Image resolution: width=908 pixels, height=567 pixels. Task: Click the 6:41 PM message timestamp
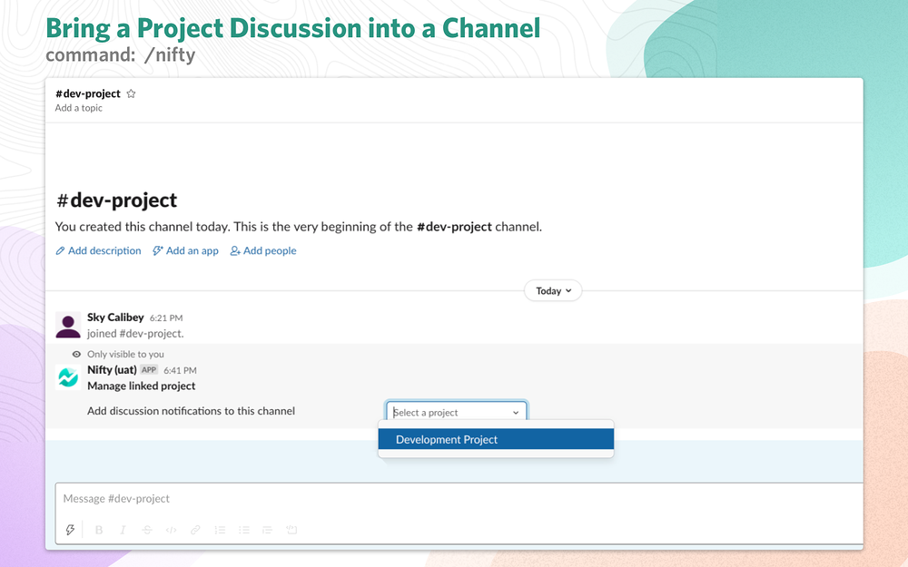pos(180,370)
